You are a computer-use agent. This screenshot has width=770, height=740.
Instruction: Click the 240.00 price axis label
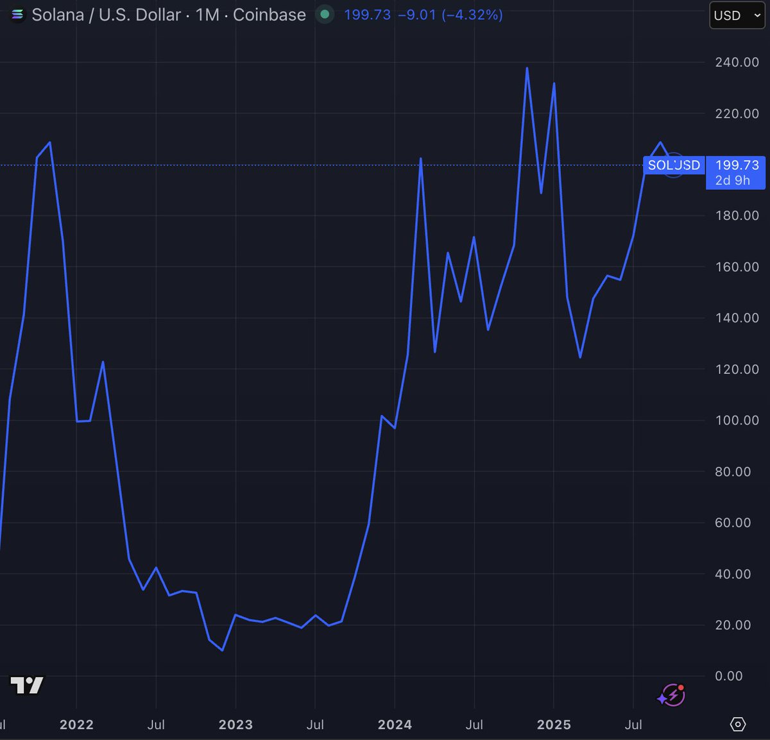coord(737,62)
